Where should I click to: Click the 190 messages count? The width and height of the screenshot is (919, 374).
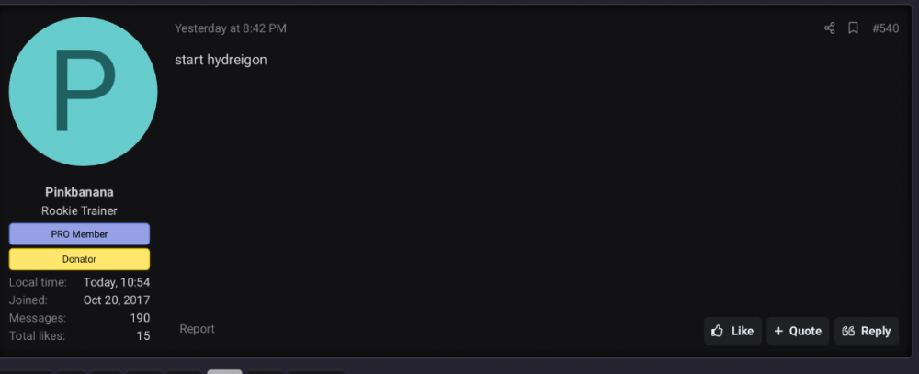pyautogui.click(x=140, y=318)
